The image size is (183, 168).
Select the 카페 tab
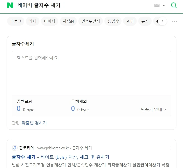coord(33,21)
